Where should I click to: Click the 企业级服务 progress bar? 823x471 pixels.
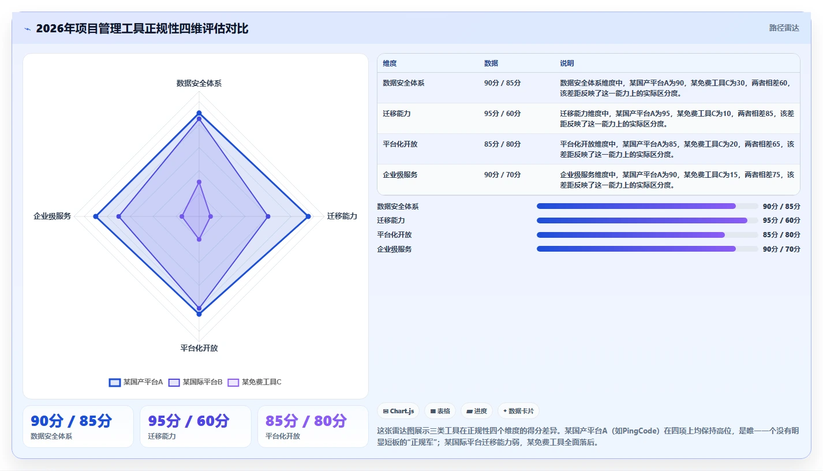click(648, 249)
